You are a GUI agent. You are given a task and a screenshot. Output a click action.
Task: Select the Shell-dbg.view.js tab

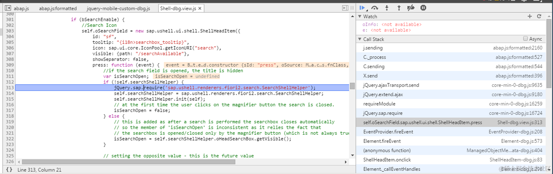coord(178,8)
